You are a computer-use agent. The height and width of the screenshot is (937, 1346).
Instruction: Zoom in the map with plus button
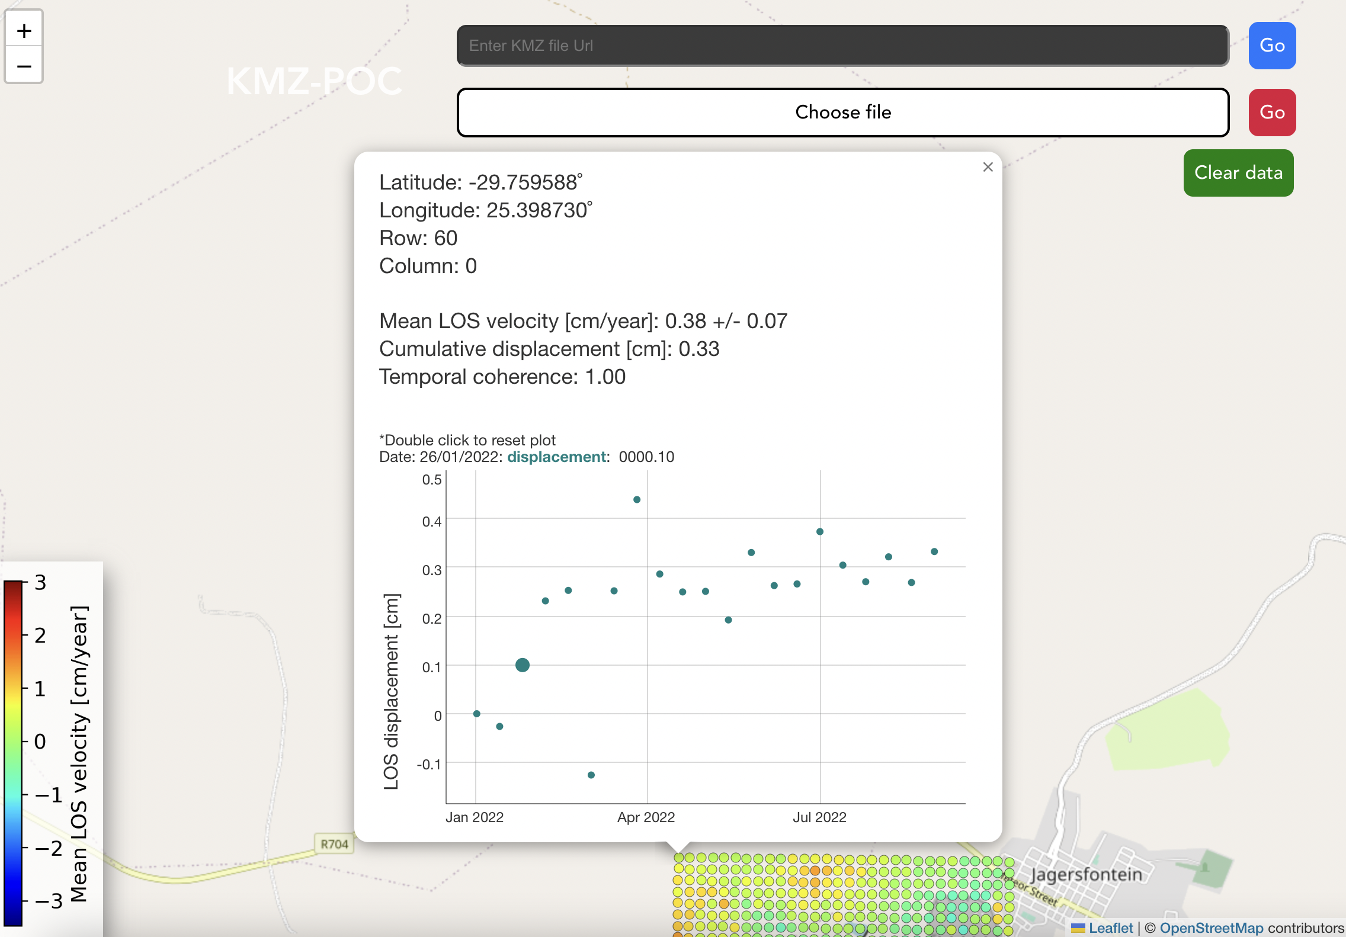pos(24,30)
